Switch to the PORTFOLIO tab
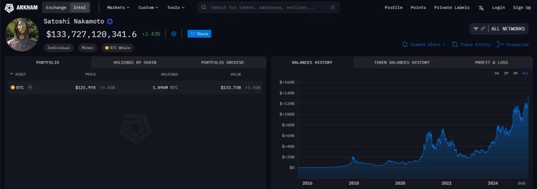The image size is (537, 189). pos(48,63)
